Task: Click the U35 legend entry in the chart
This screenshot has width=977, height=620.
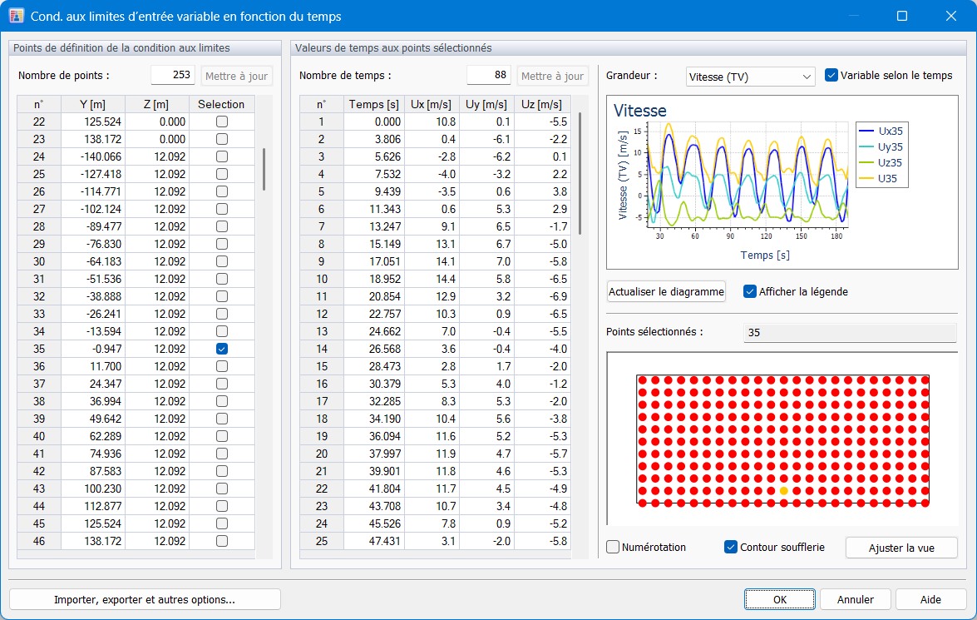Action: (x=879, y=178)
